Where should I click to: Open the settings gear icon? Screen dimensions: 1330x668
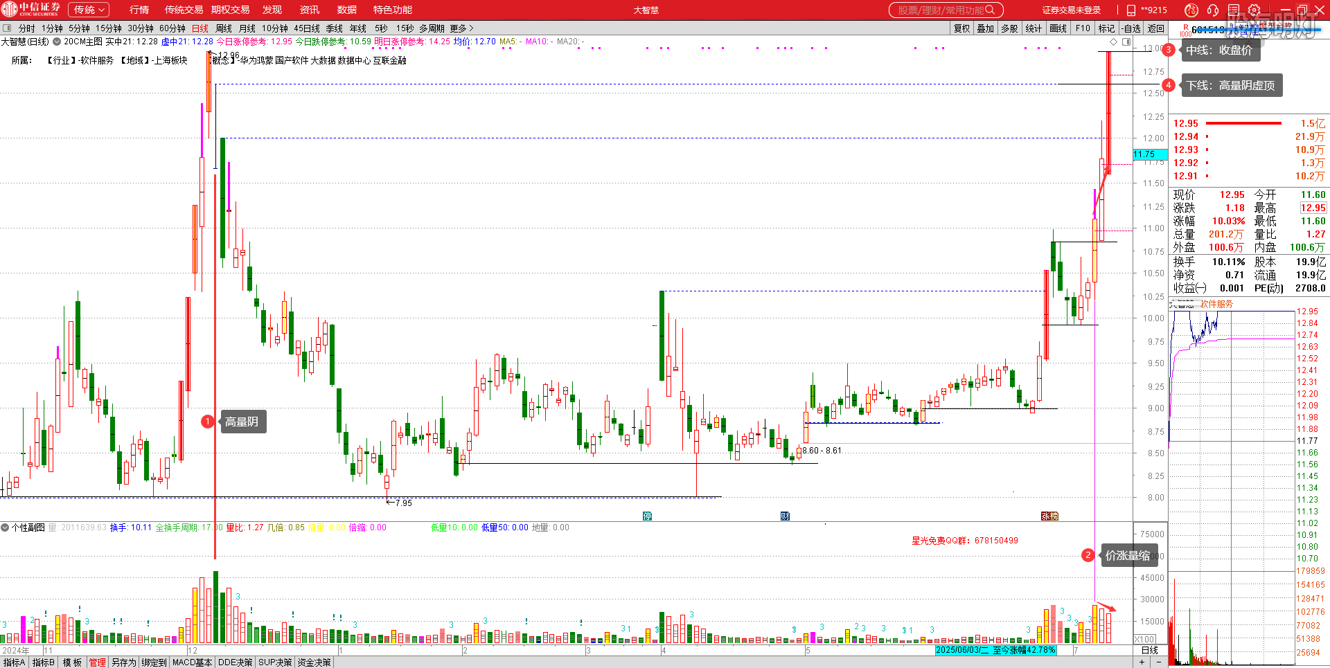1254,10
